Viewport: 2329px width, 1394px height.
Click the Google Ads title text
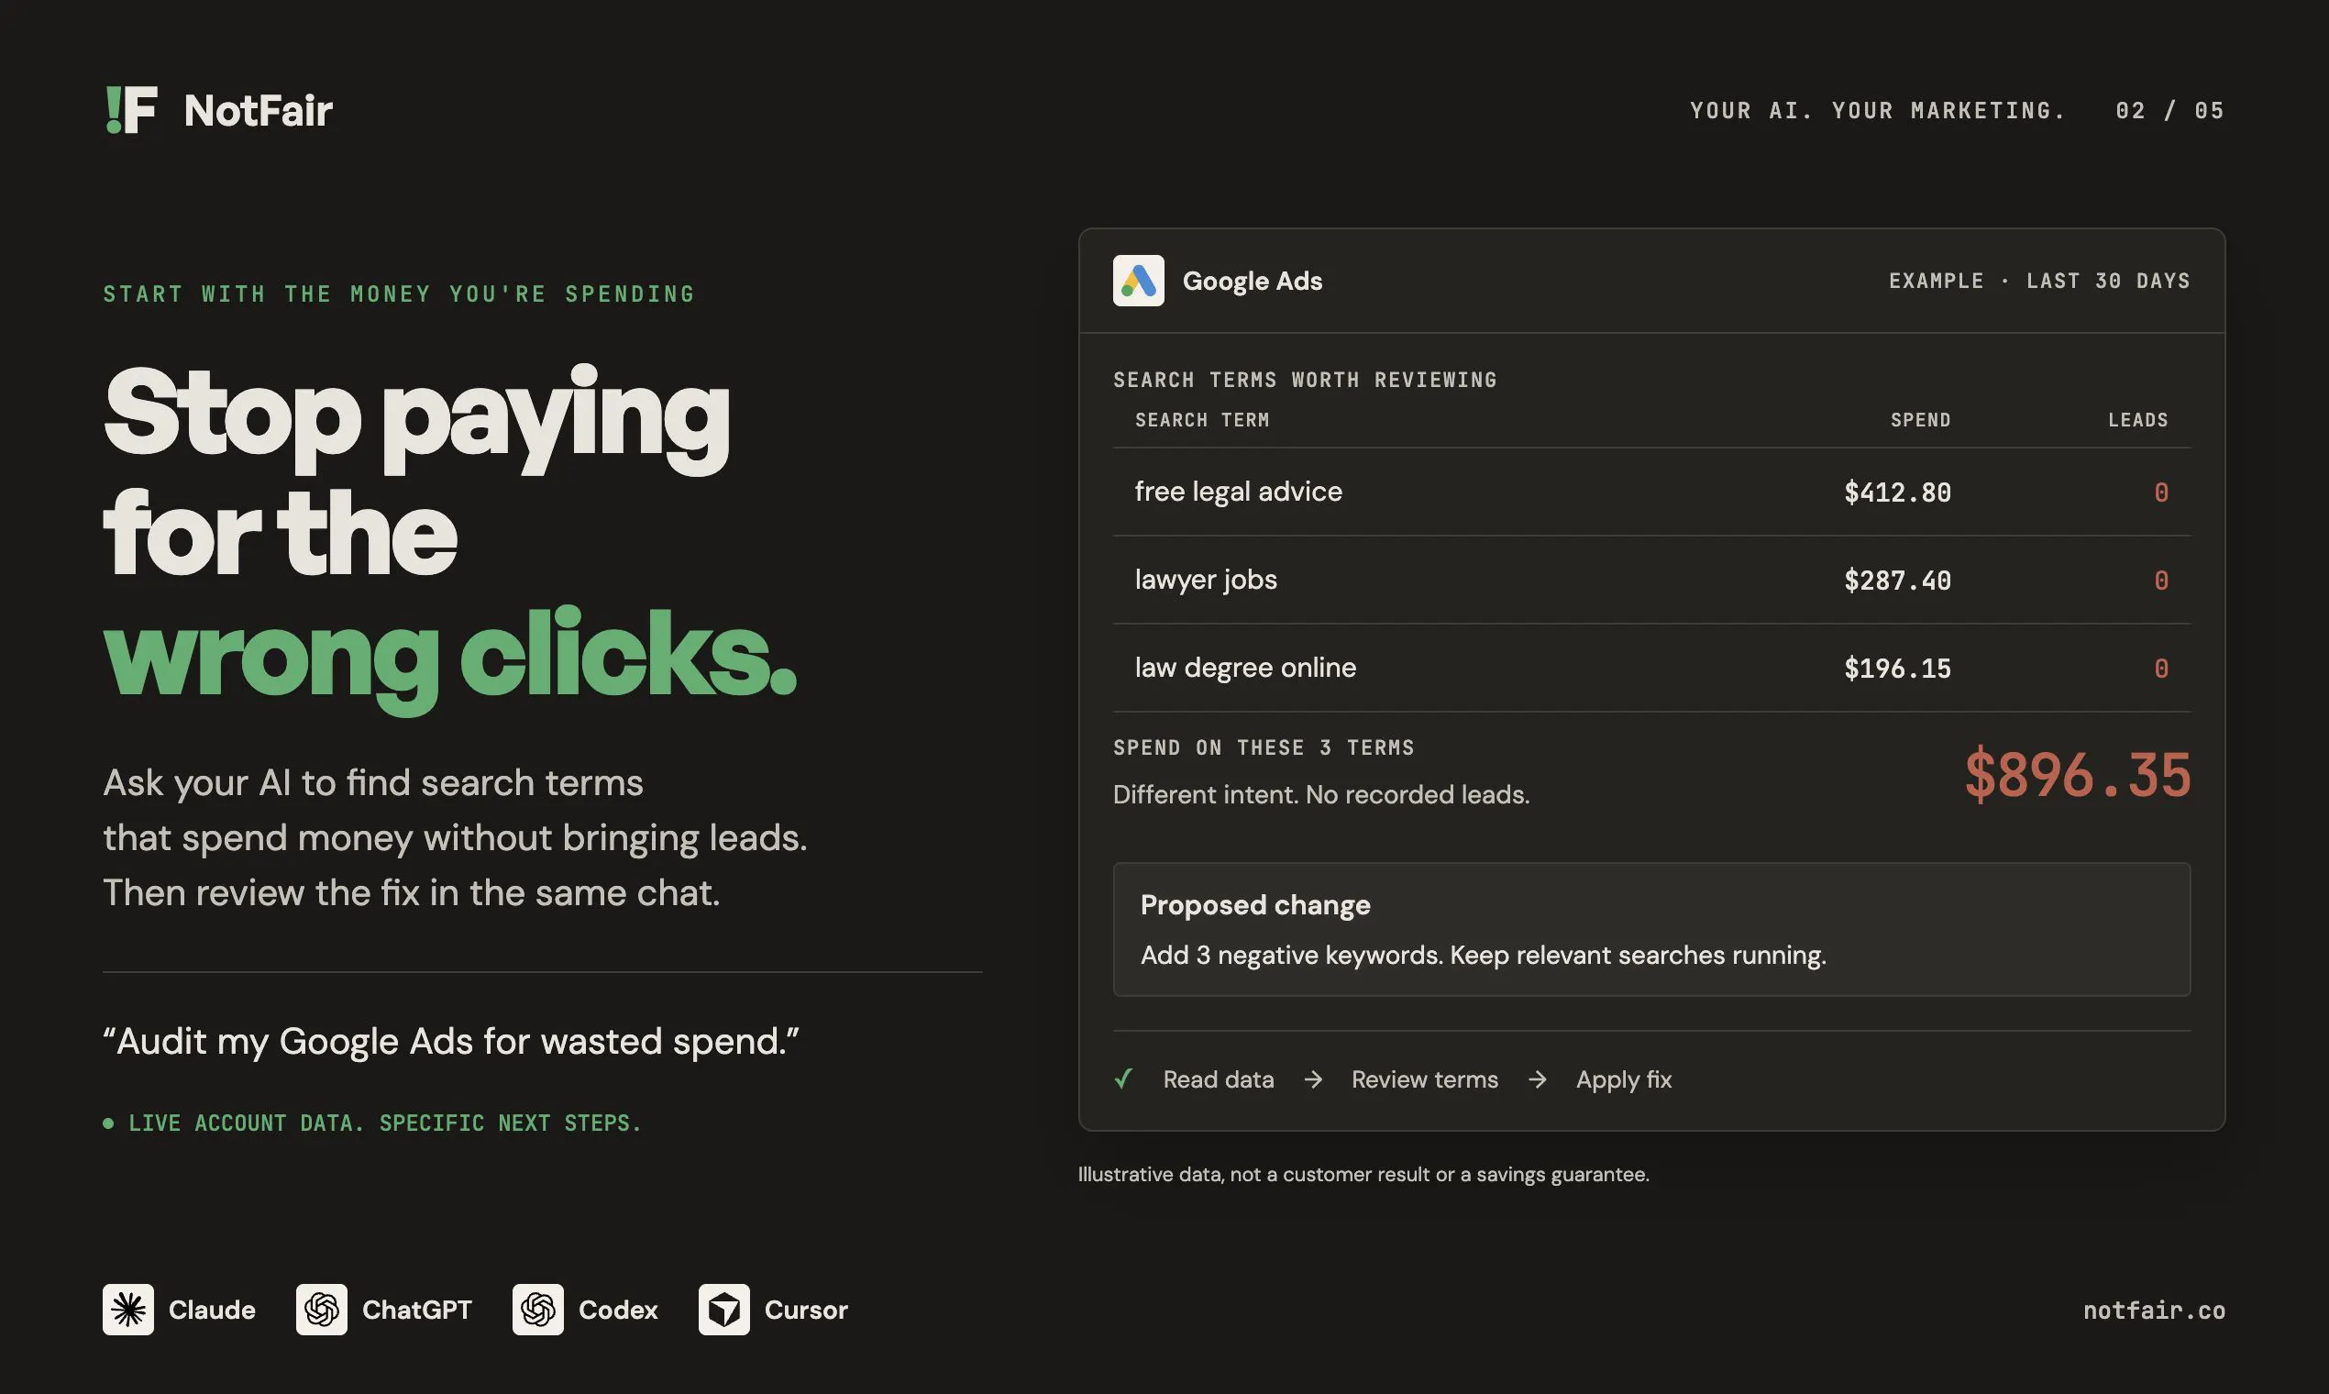1252,281
